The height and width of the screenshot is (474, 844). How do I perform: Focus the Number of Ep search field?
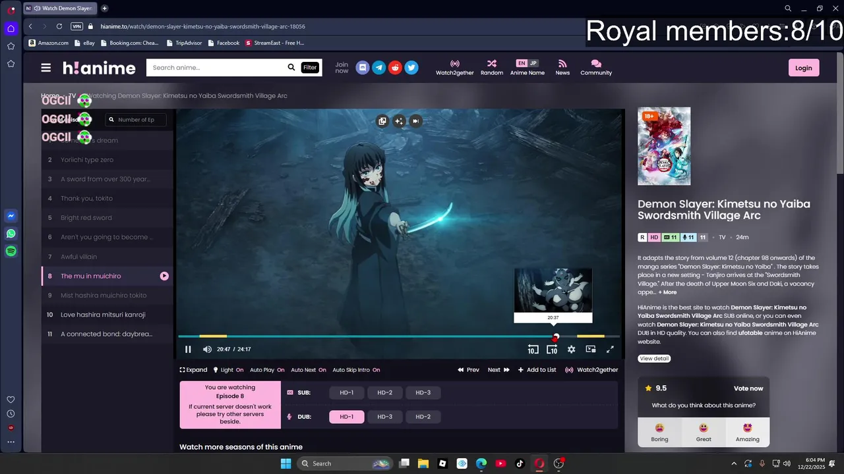click(x=136, y=120)
